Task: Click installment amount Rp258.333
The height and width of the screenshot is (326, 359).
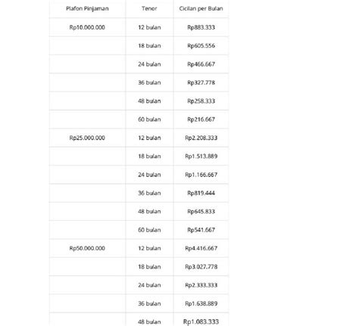Action: (201, 101)
